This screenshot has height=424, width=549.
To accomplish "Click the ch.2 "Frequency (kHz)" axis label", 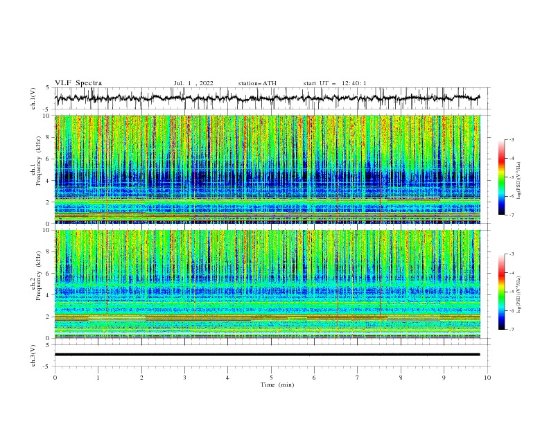I will pyautogui.click(x=39, y=276).
